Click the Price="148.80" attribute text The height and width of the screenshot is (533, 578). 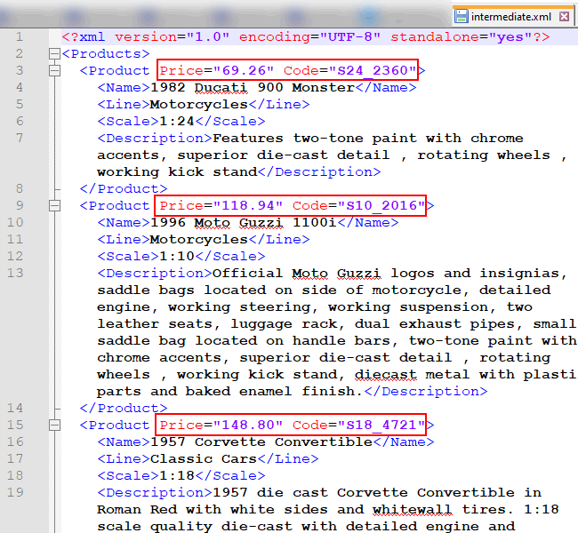221,426
